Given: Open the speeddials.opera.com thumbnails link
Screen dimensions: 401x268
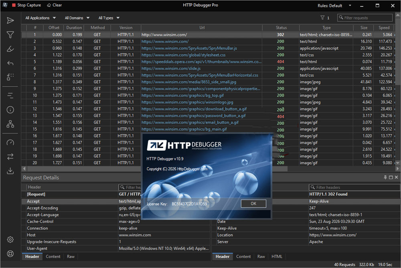Looking at the screenshot, I should 201,62.
